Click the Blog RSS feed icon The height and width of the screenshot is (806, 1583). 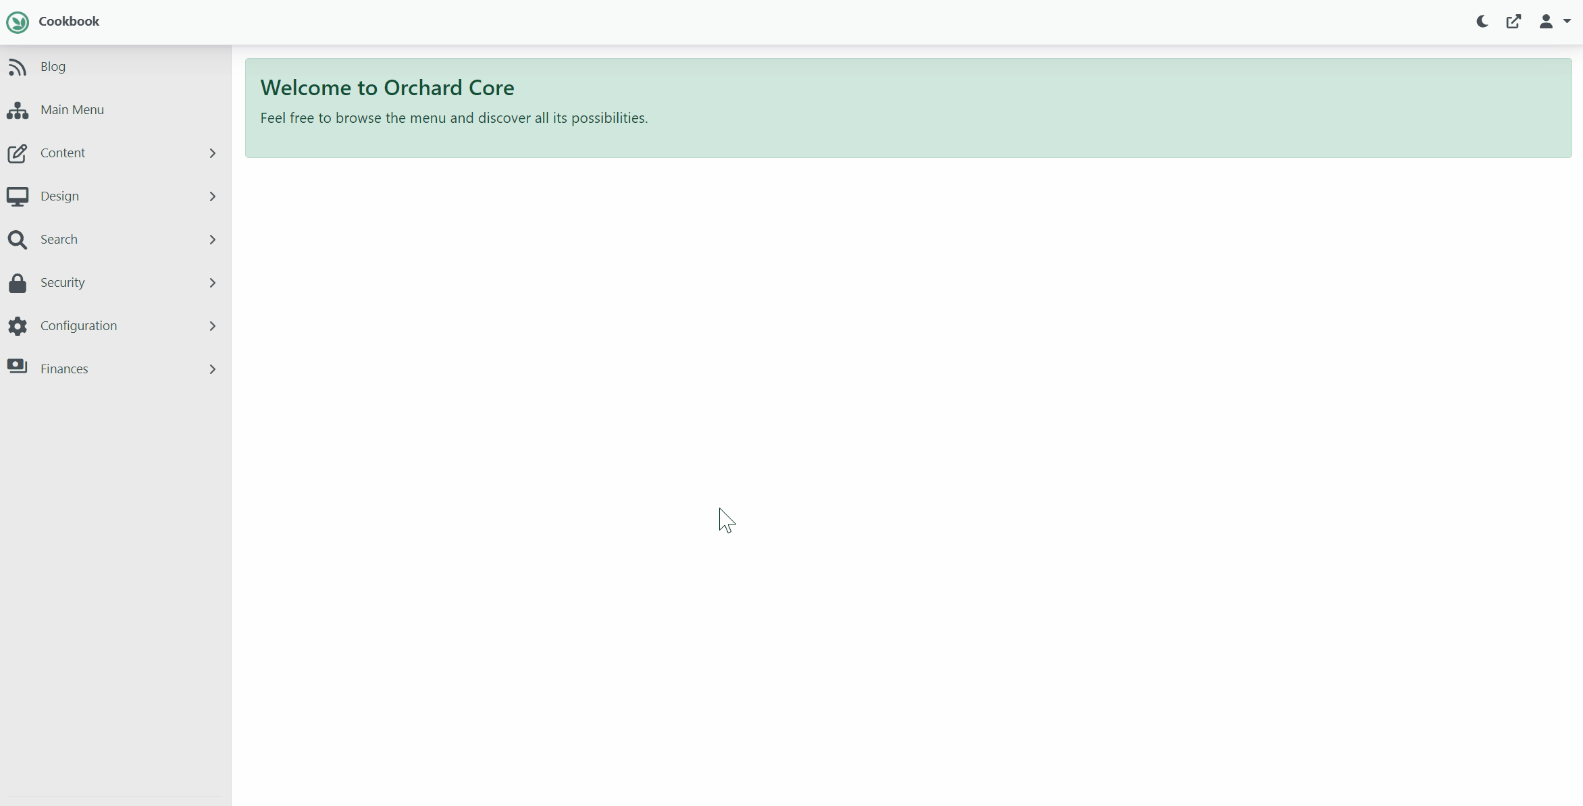(x=18, y=67)
